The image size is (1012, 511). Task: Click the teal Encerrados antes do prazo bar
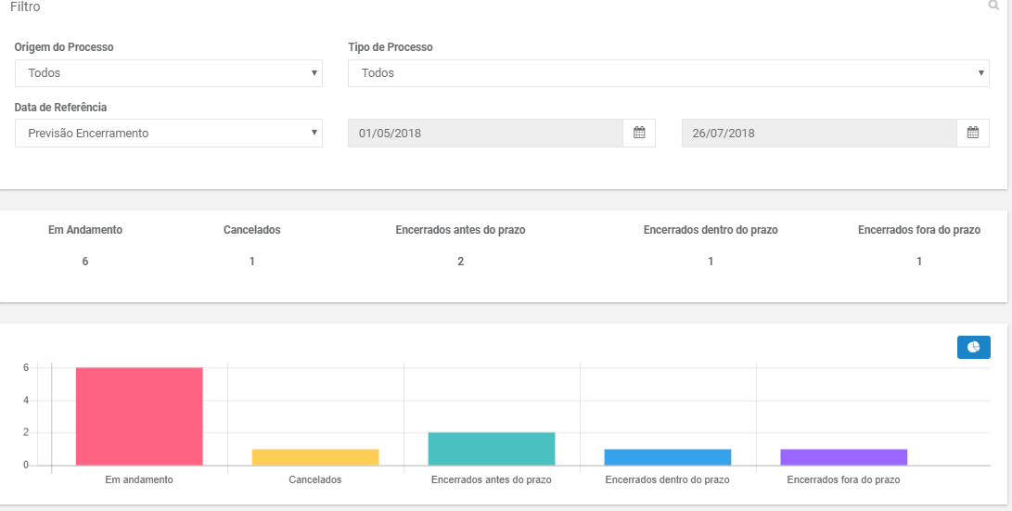tap(491, 449)
